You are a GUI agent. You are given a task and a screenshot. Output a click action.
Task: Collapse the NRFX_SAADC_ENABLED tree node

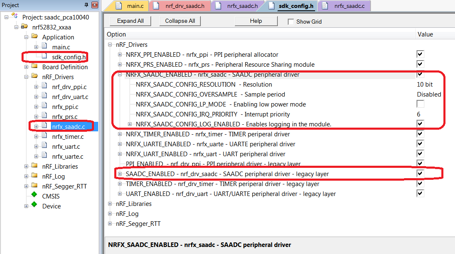(x=120, y=74)
